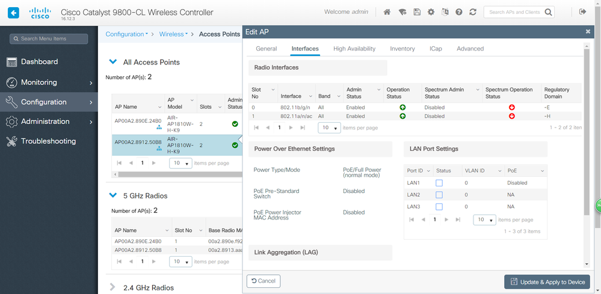601x294 pixels.
Task: Open Slot No column filter in Radio Interfaces
Action: pos(273,90)
